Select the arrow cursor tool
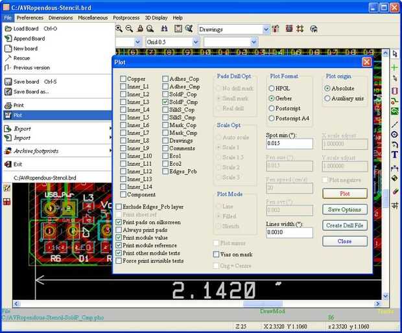The image size is (402, 333). 395,54
